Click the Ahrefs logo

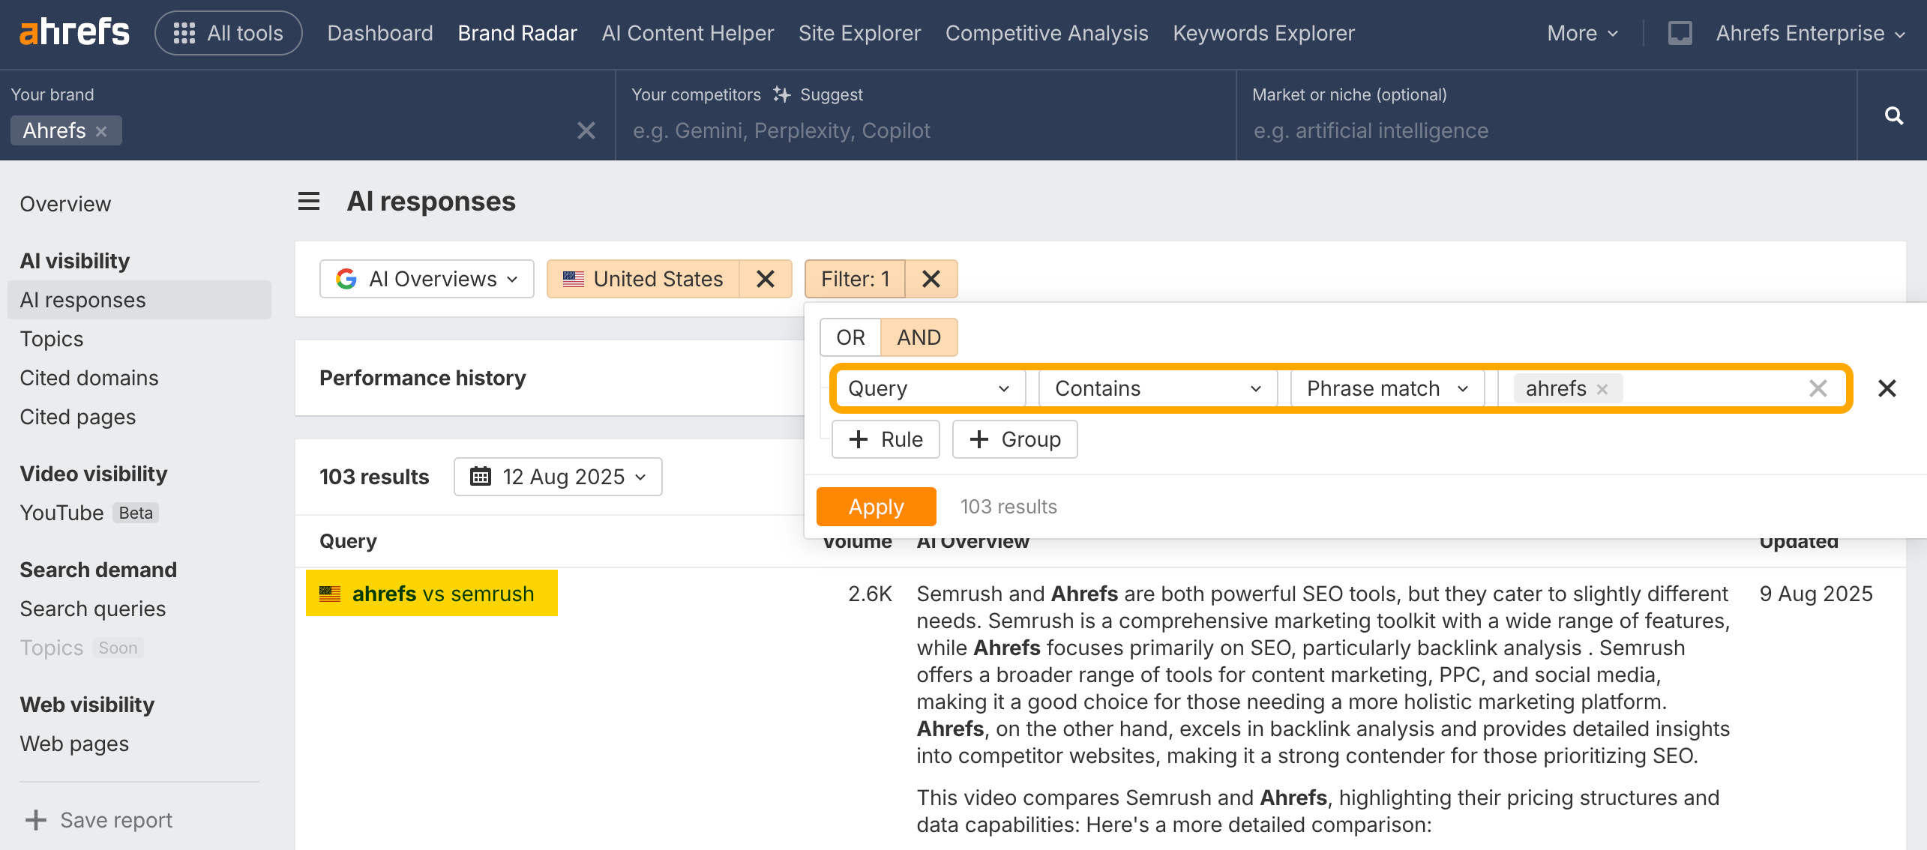pyautogui.click(x=74, y=33)
